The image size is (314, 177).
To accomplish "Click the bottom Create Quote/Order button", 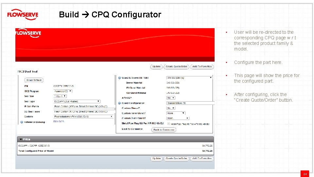I will click(x=176, y=159).
